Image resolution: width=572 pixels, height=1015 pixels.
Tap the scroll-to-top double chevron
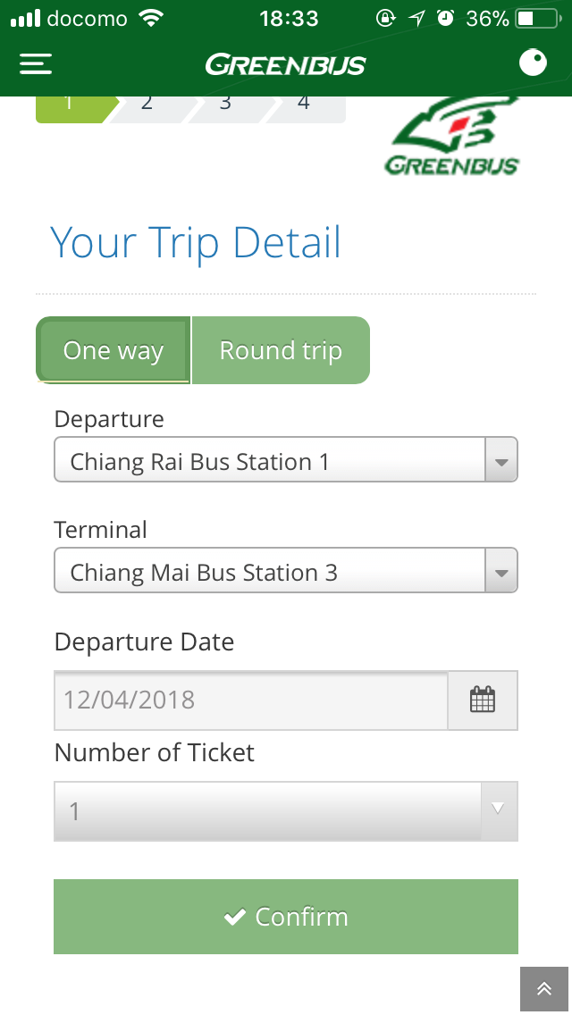coord(544,988)
